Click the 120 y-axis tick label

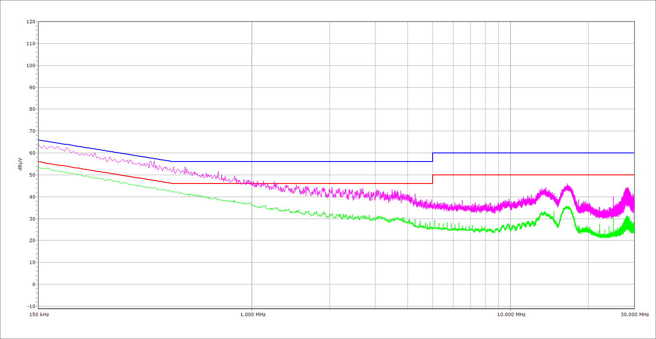(x=31, y=22)
